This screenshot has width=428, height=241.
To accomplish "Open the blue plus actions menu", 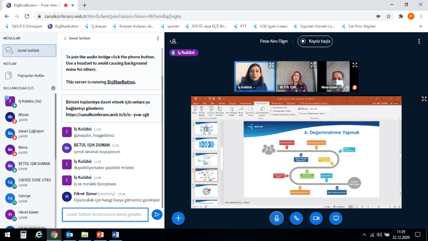I will click(178, 218).
